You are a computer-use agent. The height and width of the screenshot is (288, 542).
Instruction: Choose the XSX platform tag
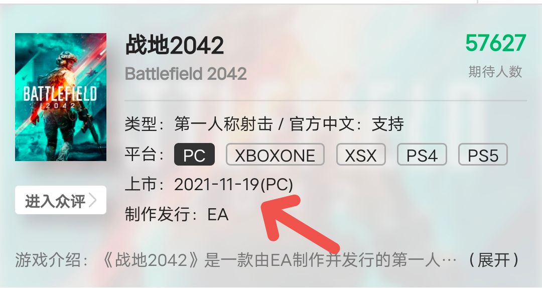pyautogui.click(x=361, y=155)
